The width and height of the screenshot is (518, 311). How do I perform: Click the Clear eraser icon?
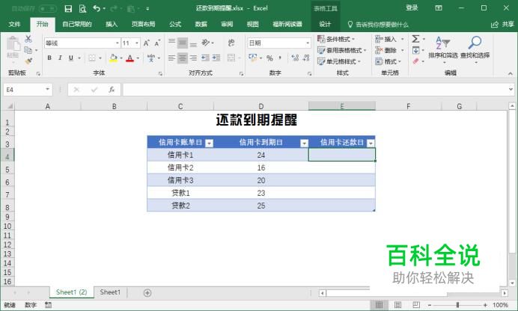pos(415,61)
